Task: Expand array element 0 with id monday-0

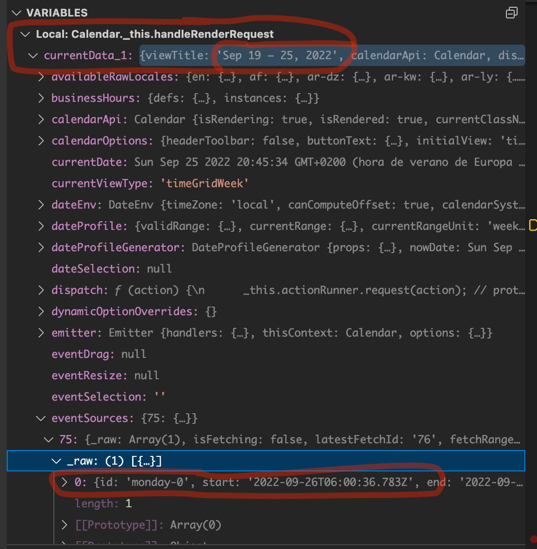Action: tap(64, 482)
